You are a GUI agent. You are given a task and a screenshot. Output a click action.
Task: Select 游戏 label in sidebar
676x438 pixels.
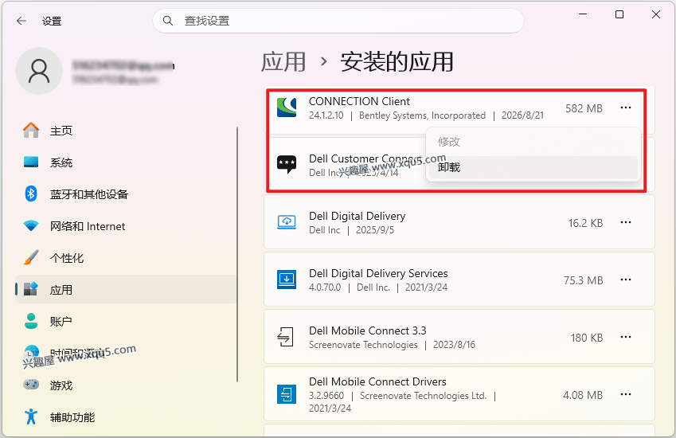(x=61, y=385)
